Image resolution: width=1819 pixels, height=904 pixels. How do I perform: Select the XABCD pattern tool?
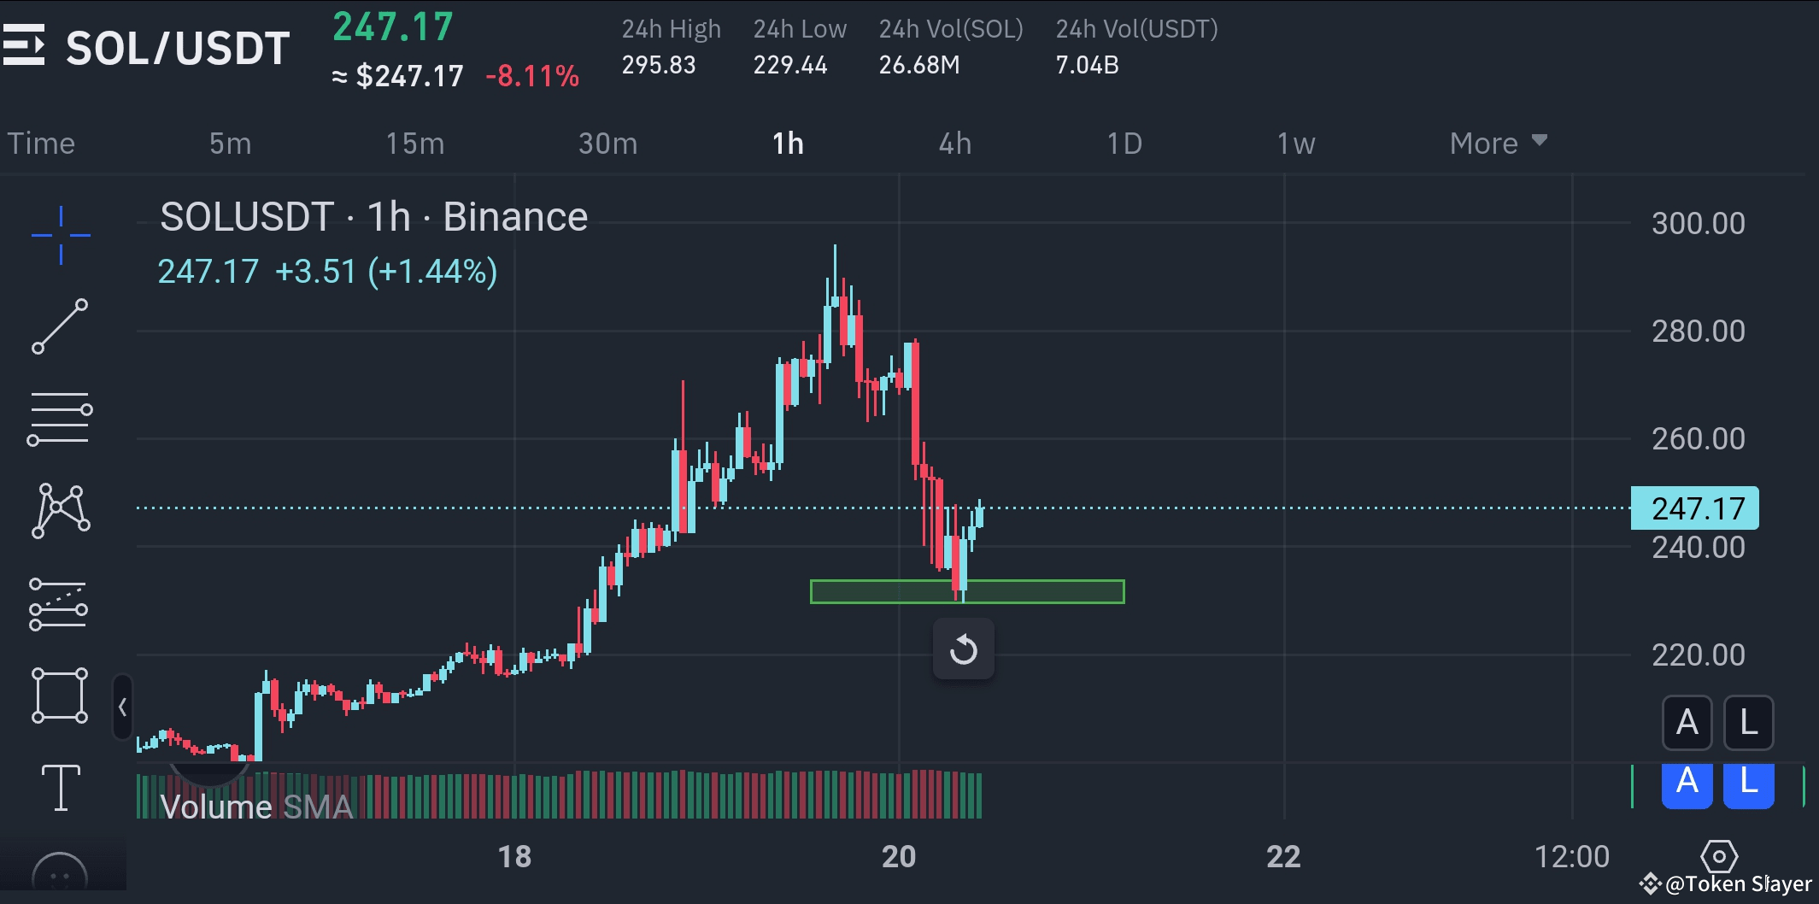60,510
